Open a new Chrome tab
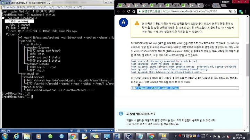Image resolution: width=250 pixels, height=140 pixels. tap(224, 6)
